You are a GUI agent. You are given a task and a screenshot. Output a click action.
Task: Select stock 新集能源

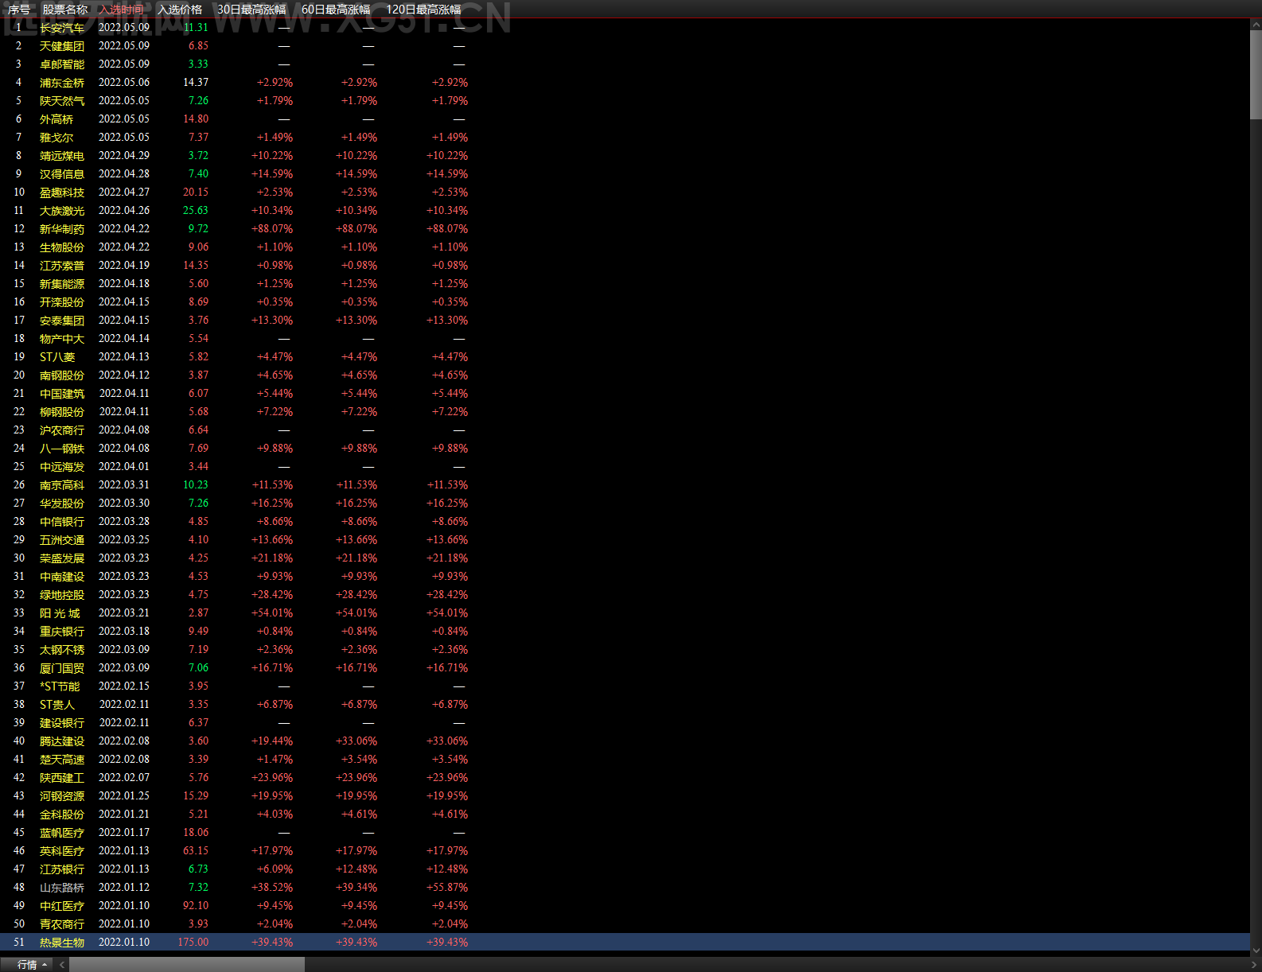tap(62, 284)
